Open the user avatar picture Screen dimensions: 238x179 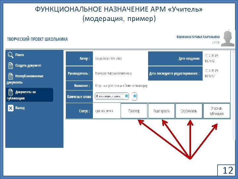(227, 38)
